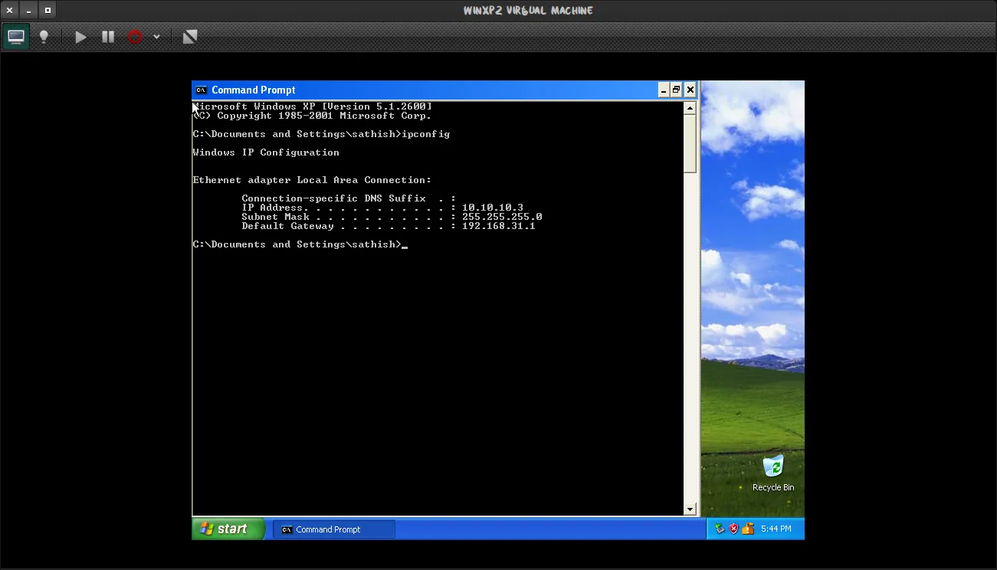
Task: Toggle fullscreen view icon in toolbar
Action: pyautogui.click(x=190, y=36)
